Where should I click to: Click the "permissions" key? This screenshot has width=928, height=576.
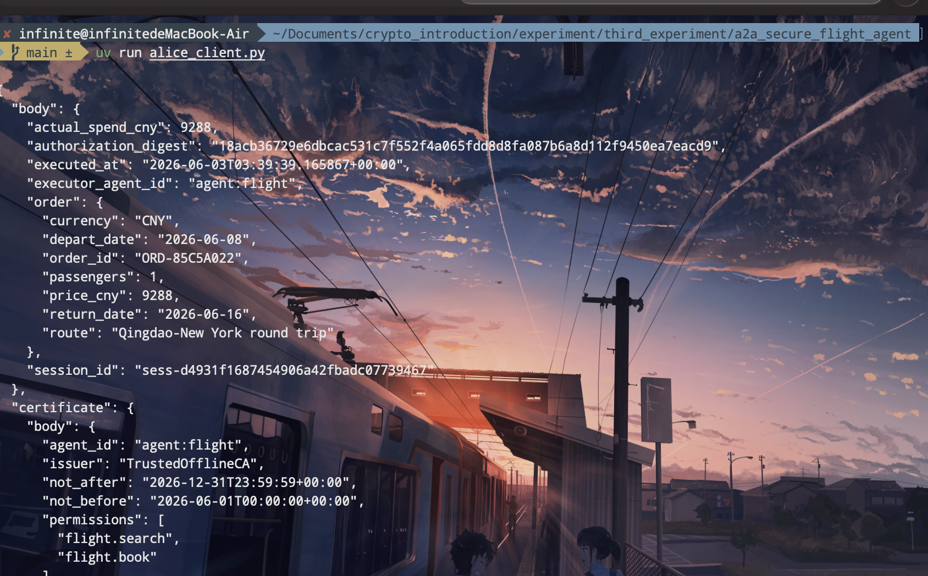[x=92, y=520]
